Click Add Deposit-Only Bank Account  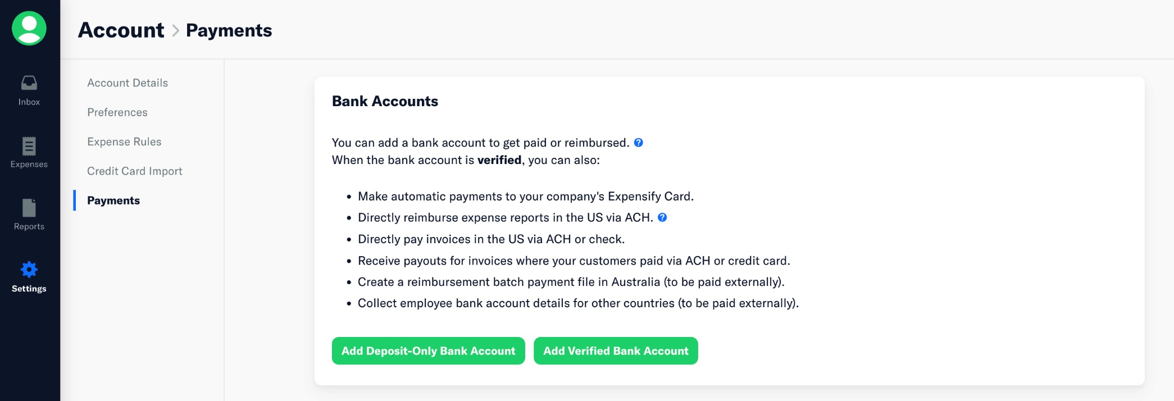click(428, 350)
